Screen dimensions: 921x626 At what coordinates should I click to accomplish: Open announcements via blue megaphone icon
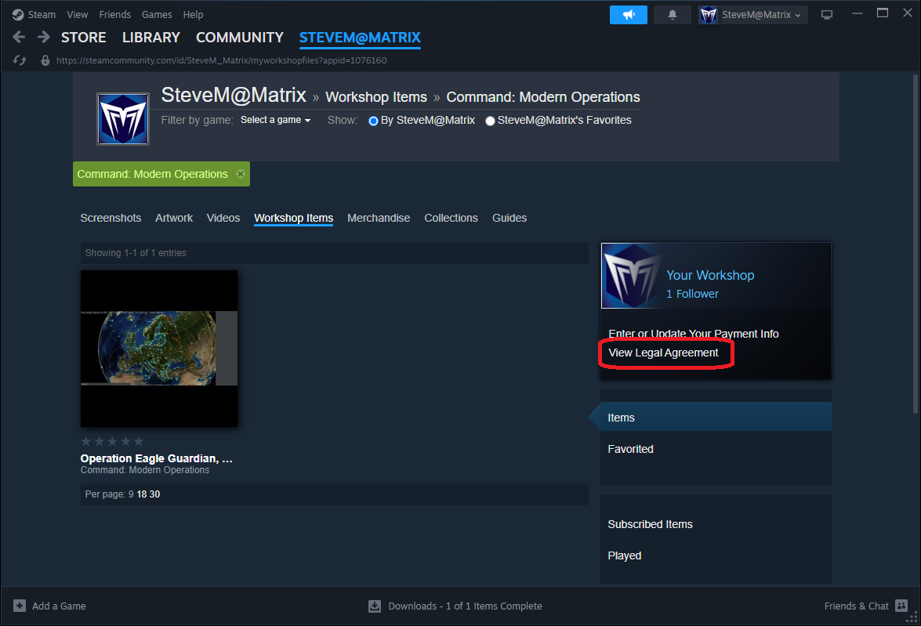[629, 15]
